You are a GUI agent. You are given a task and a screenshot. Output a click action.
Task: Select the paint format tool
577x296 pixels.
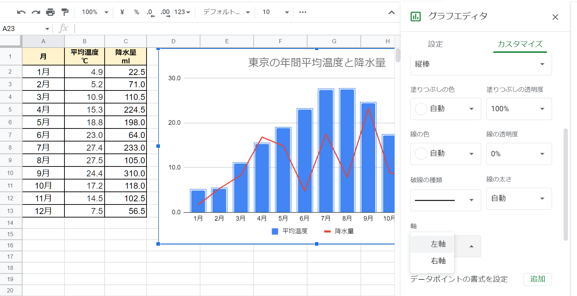[65, 12]
